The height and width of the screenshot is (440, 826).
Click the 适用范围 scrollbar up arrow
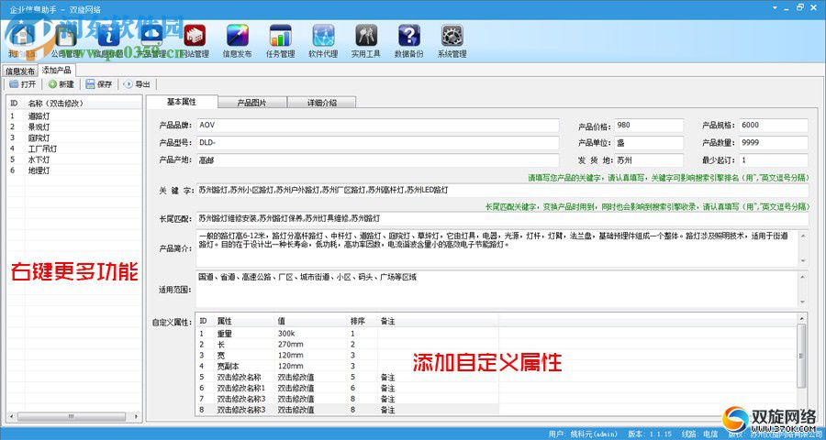(803, 276)
